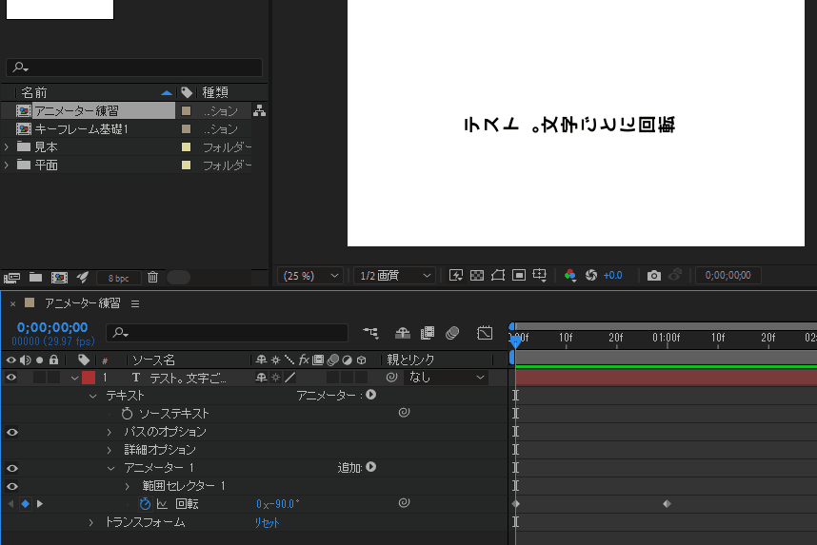Click region of interest icon
Viewport: 817px width, 545px height.
(518, 275)
